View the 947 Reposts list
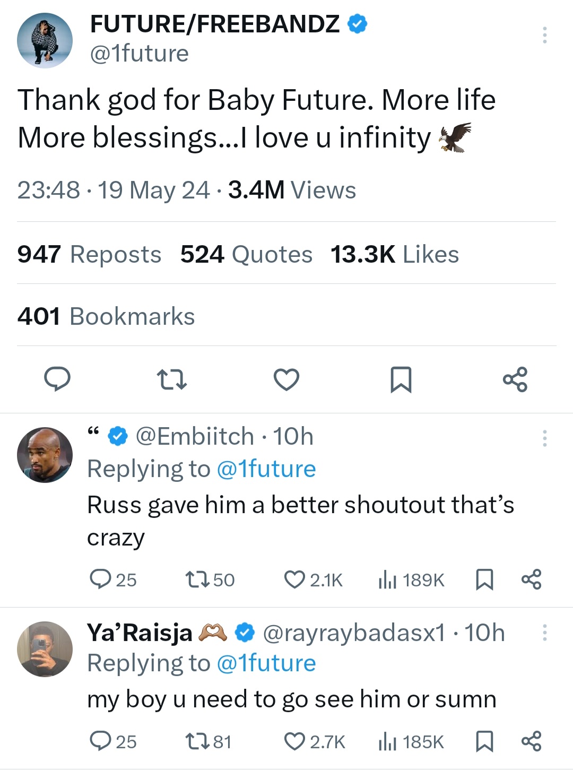The height and width of the screenshot is (771, 573). click(x=89, y=254)
